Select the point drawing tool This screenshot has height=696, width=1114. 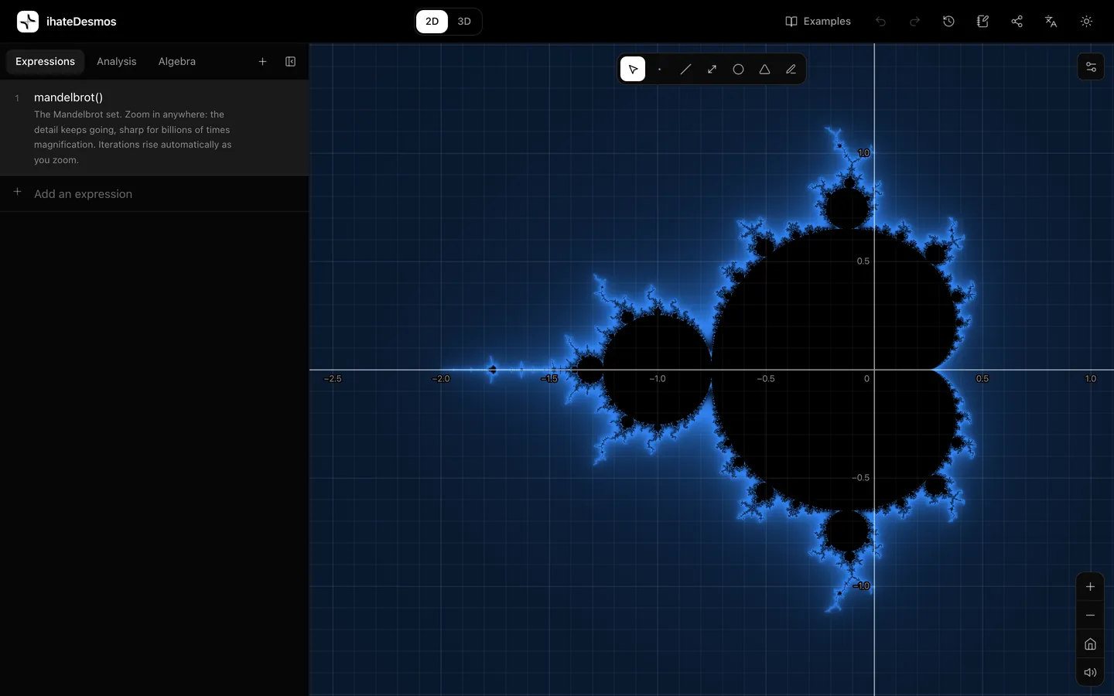[x=659, y=70]
